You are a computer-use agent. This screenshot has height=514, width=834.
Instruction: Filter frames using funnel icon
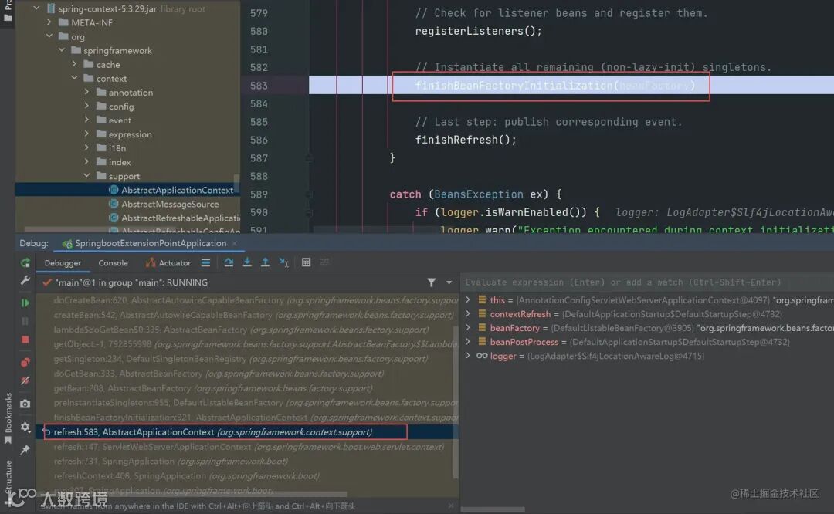pyautogui.click(x=432, y=282)
